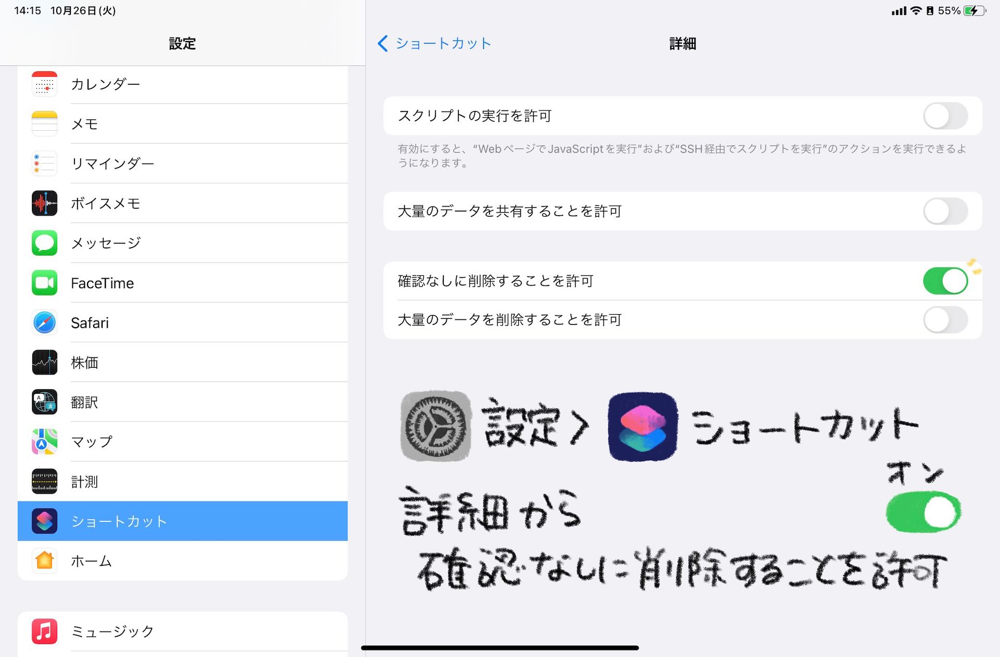Tap the Maps (マップ) icon
1000x657 pixels.
pos(44,441)
